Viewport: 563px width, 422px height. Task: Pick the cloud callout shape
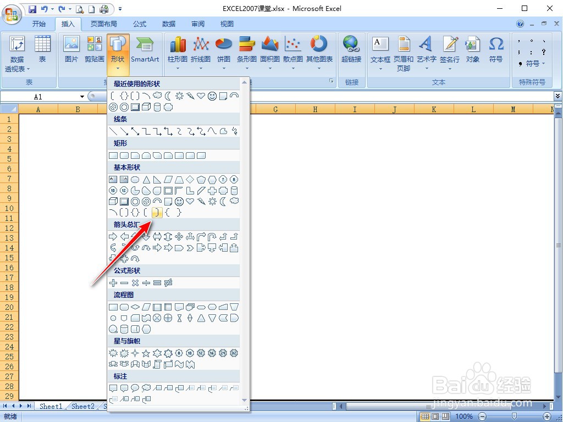146,388
